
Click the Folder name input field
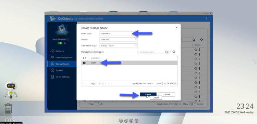pos(116,33)
